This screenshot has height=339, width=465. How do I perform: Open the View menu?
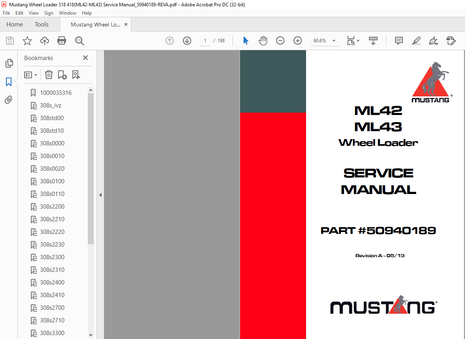pyautogui.click(x=34, y=13)
